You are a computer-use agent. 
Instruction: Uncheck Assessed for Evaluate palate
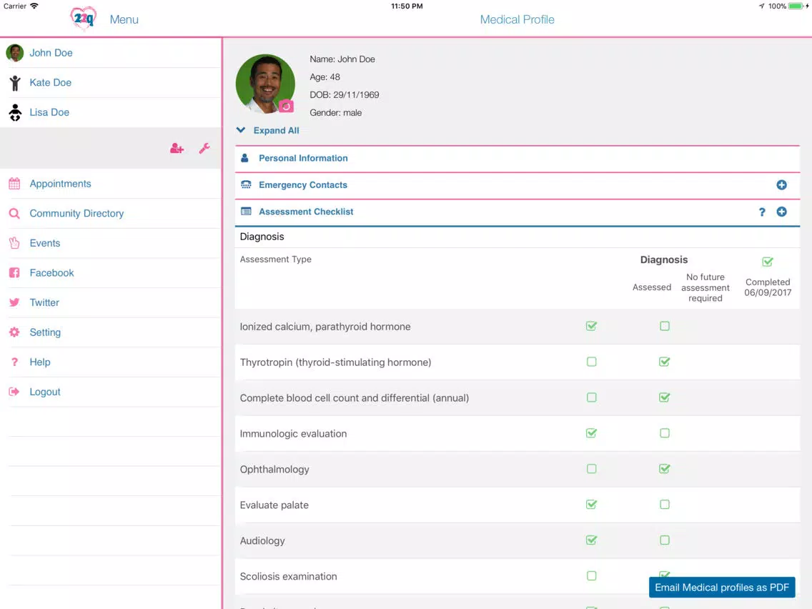pyautogui.click(x=591, y=505)
